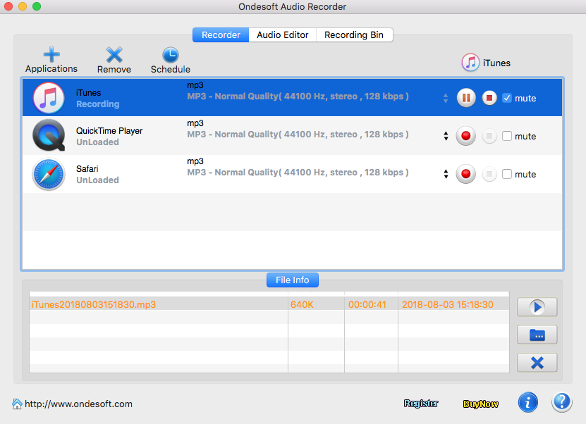586x424 pixels.
Task: Stop the iTunes recording
Action: [489, 98]
